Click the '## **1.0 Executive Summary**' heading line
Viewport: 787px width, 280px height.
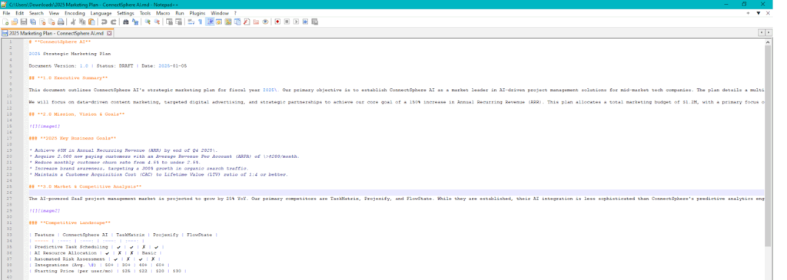[x=68, y=78]
